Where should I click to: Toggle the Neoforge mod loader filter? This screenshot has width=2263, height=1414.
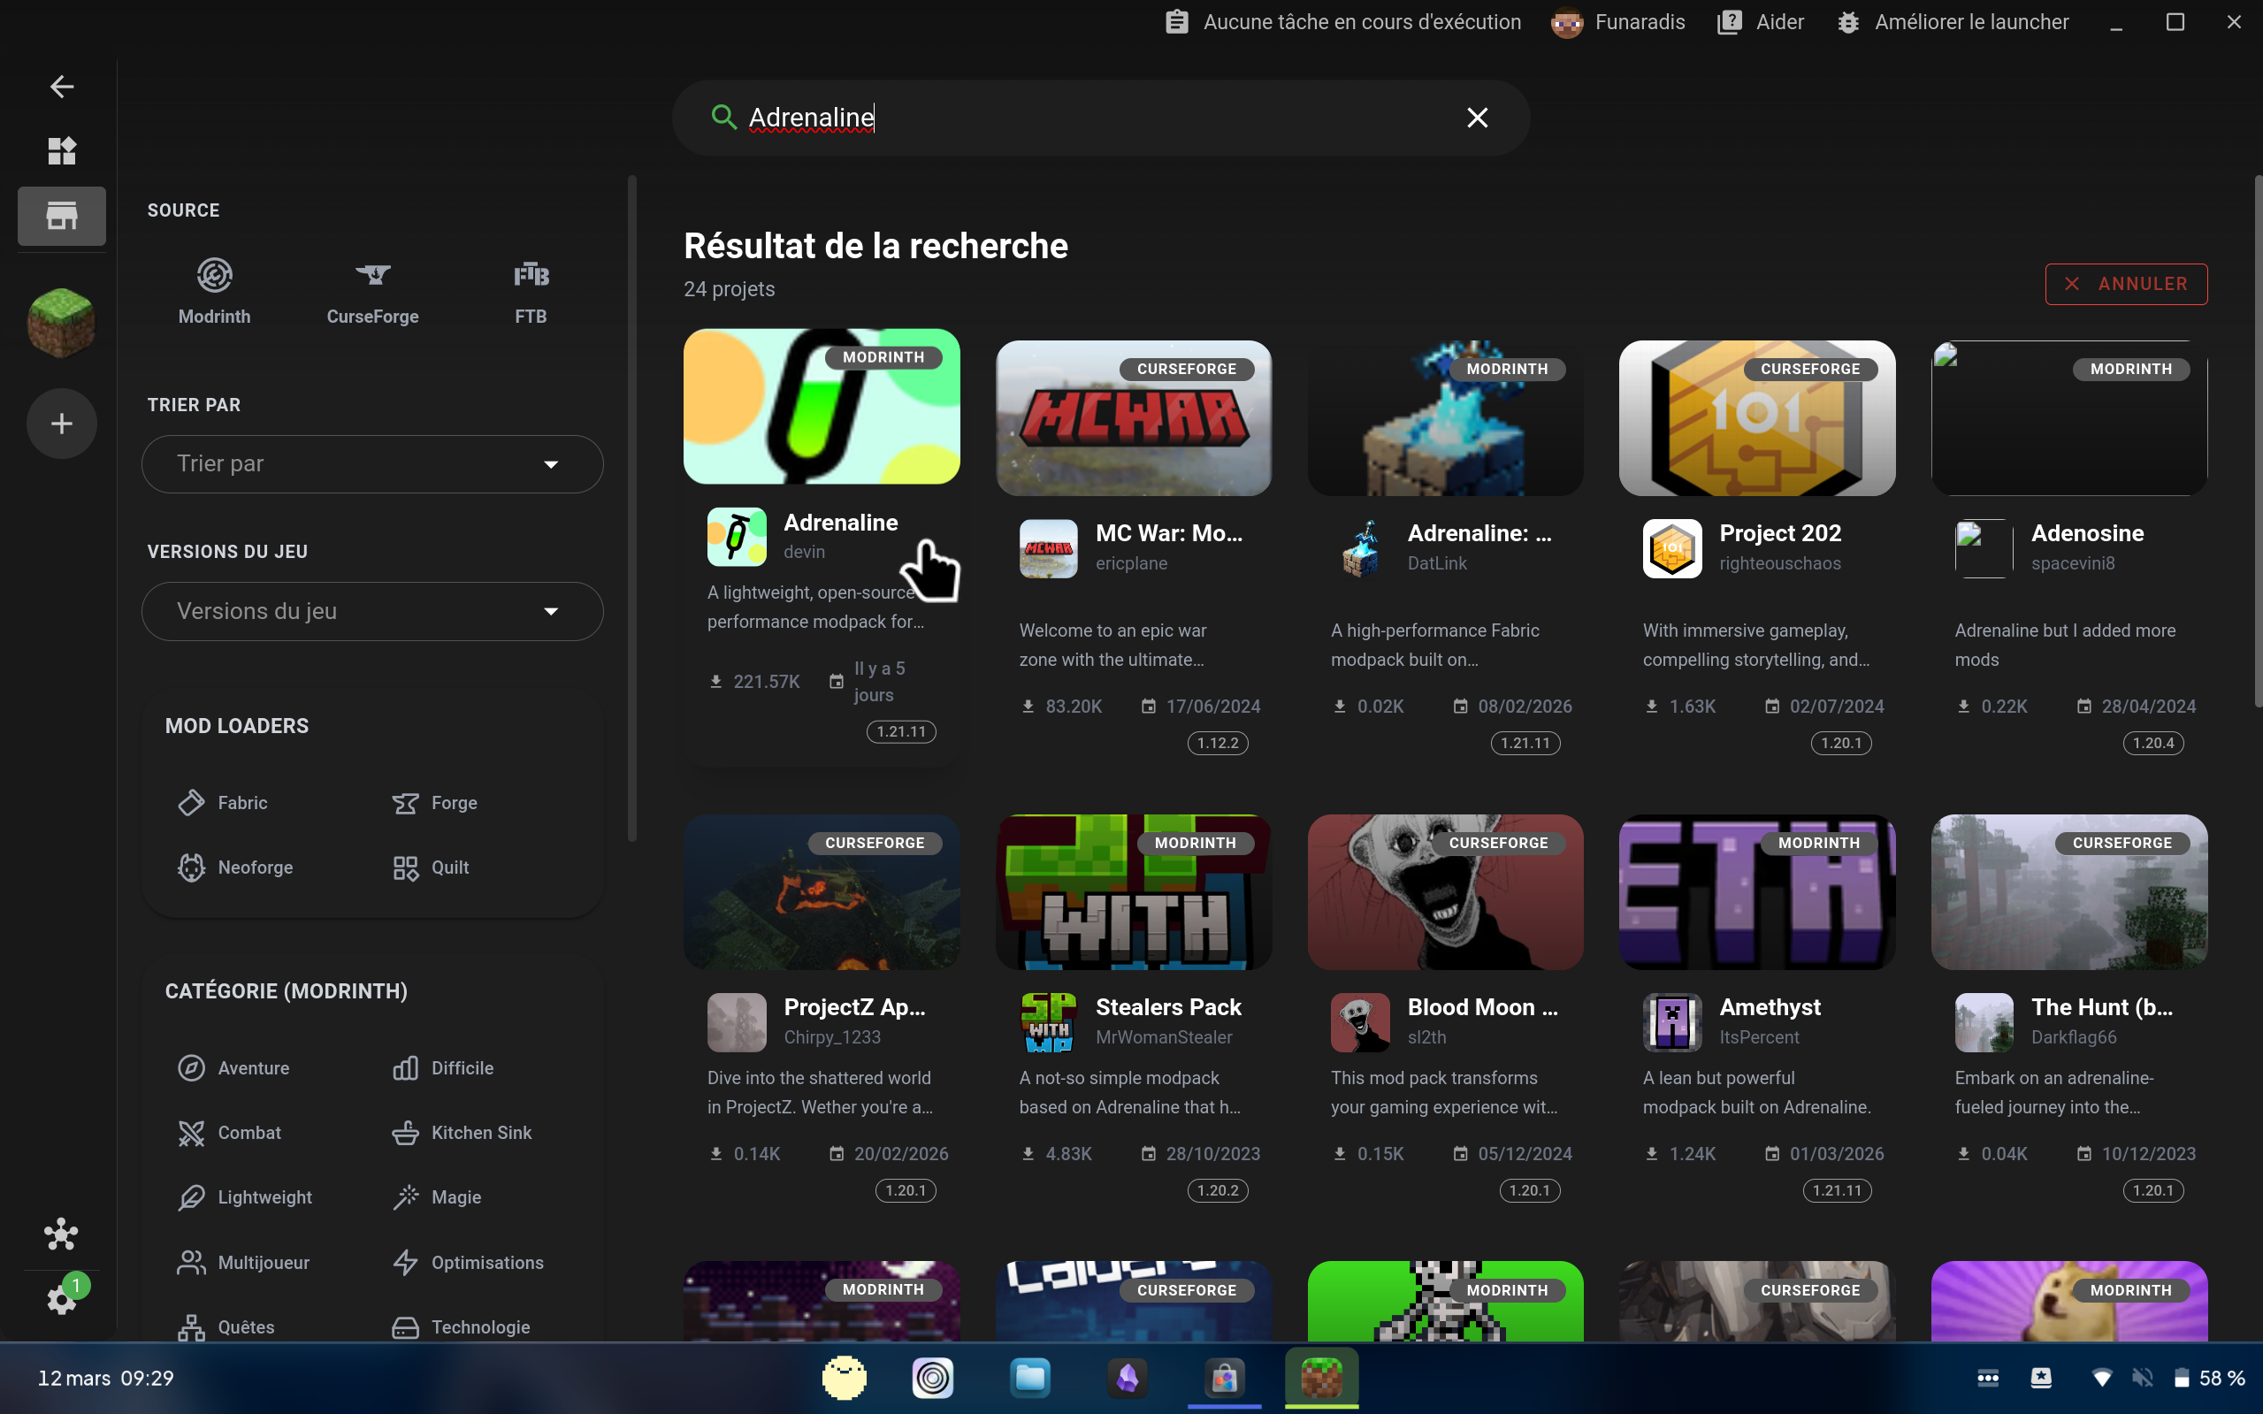pos(234,868)
